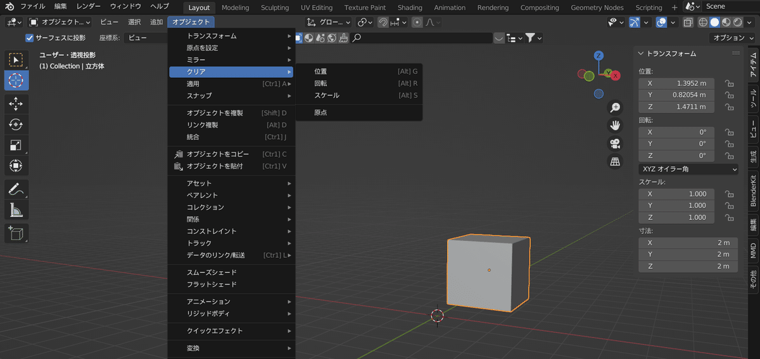This screenshot has height=359, width=760.
Task: Click the selected cube in the viewport
Action: click(x=488, y=273)
